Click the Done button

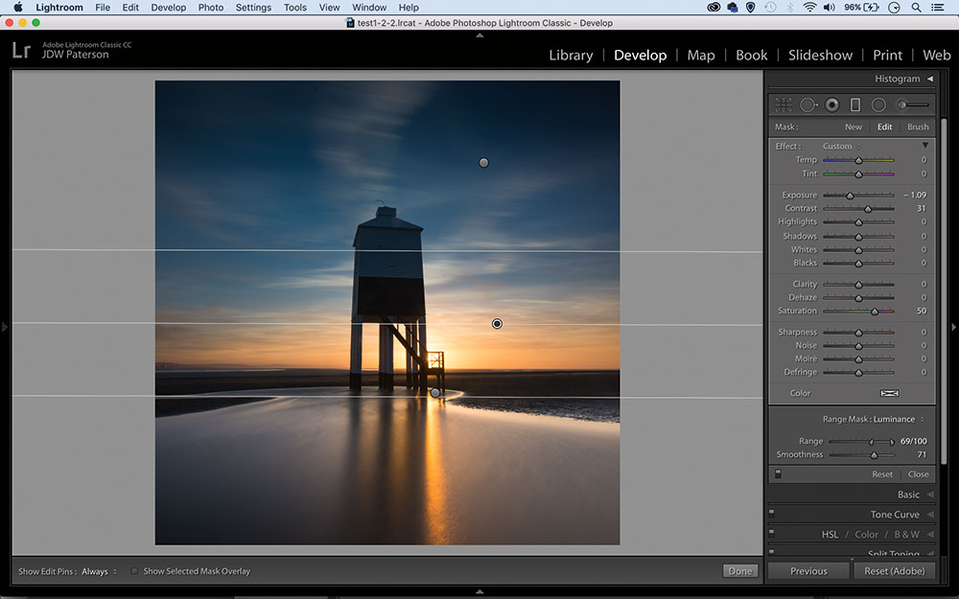pyautogui.click(x=740, y=571)
